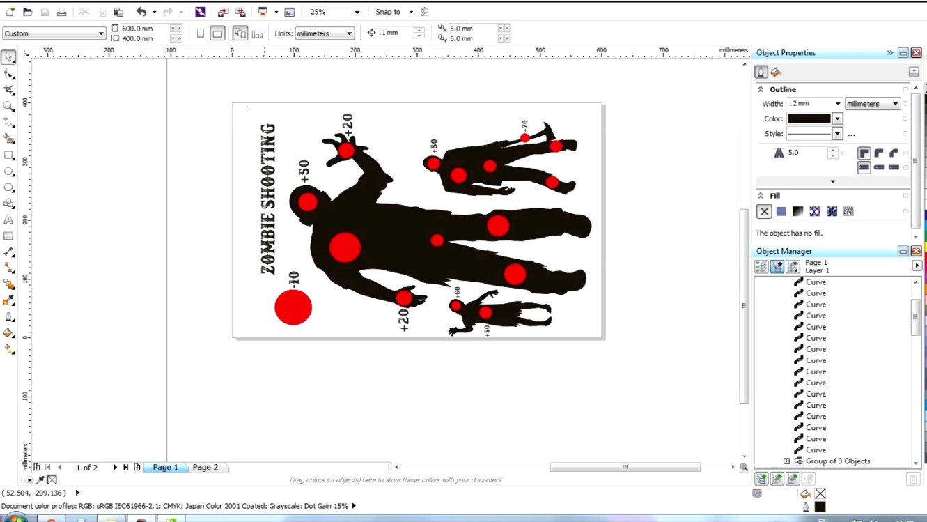Select mitered corners for the outline
The image size is (927, 522).
point(864,153)
